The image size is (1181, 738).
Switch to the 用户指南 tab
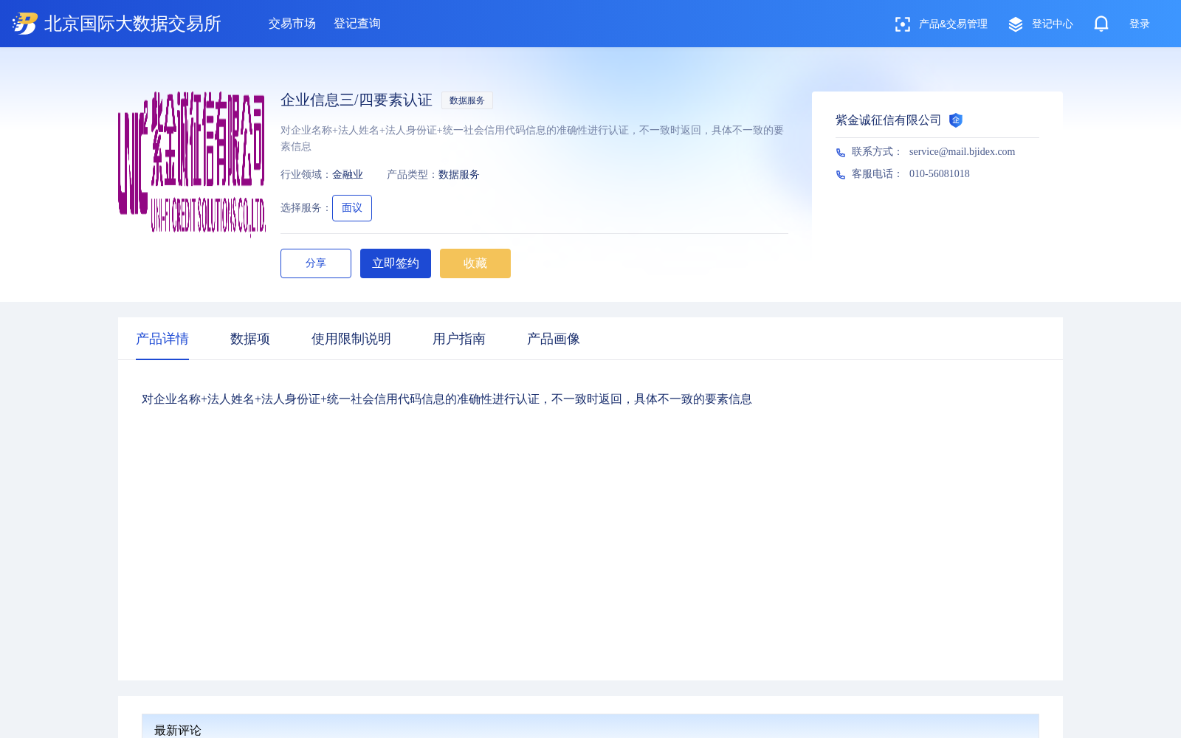(459, 339)
